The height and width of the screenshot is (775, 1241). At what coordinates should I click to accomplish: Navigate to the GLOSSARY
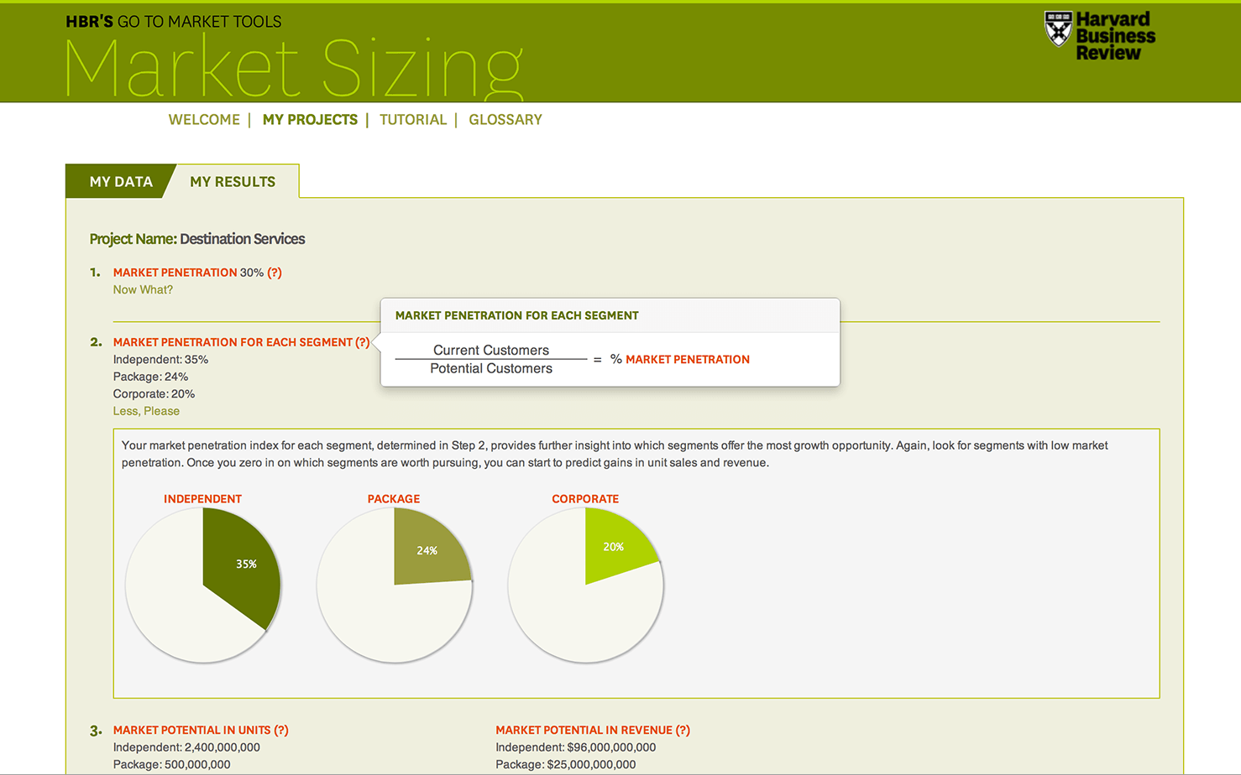505,119
